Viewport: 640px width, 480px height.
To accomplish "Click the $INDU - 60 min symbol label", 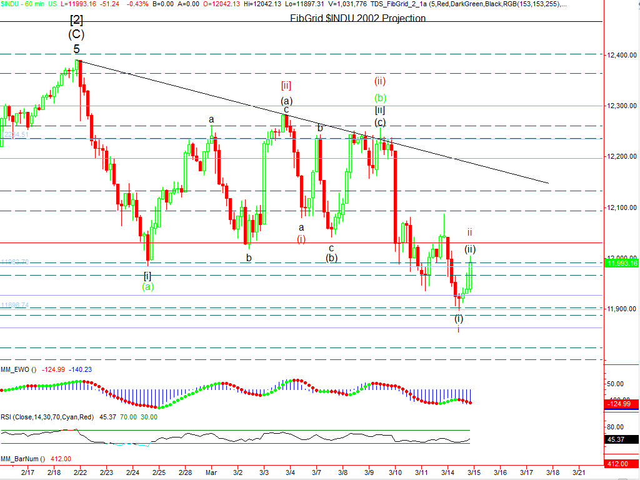I will coord(21,4).
